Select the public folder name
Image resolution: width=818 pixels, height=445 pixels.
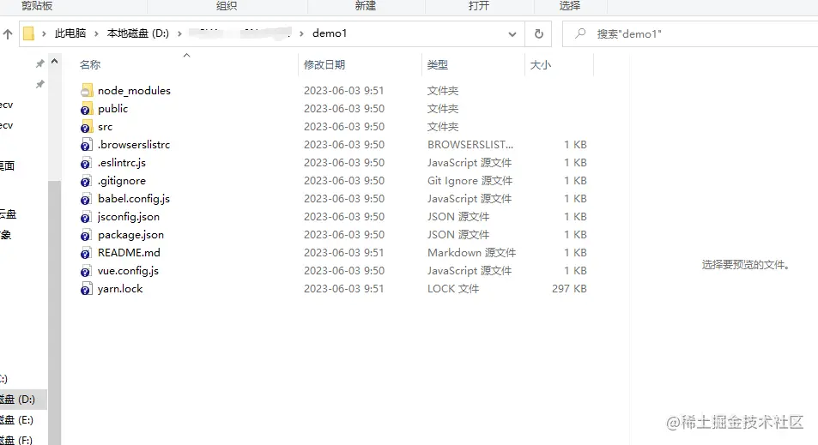point(112,108)
